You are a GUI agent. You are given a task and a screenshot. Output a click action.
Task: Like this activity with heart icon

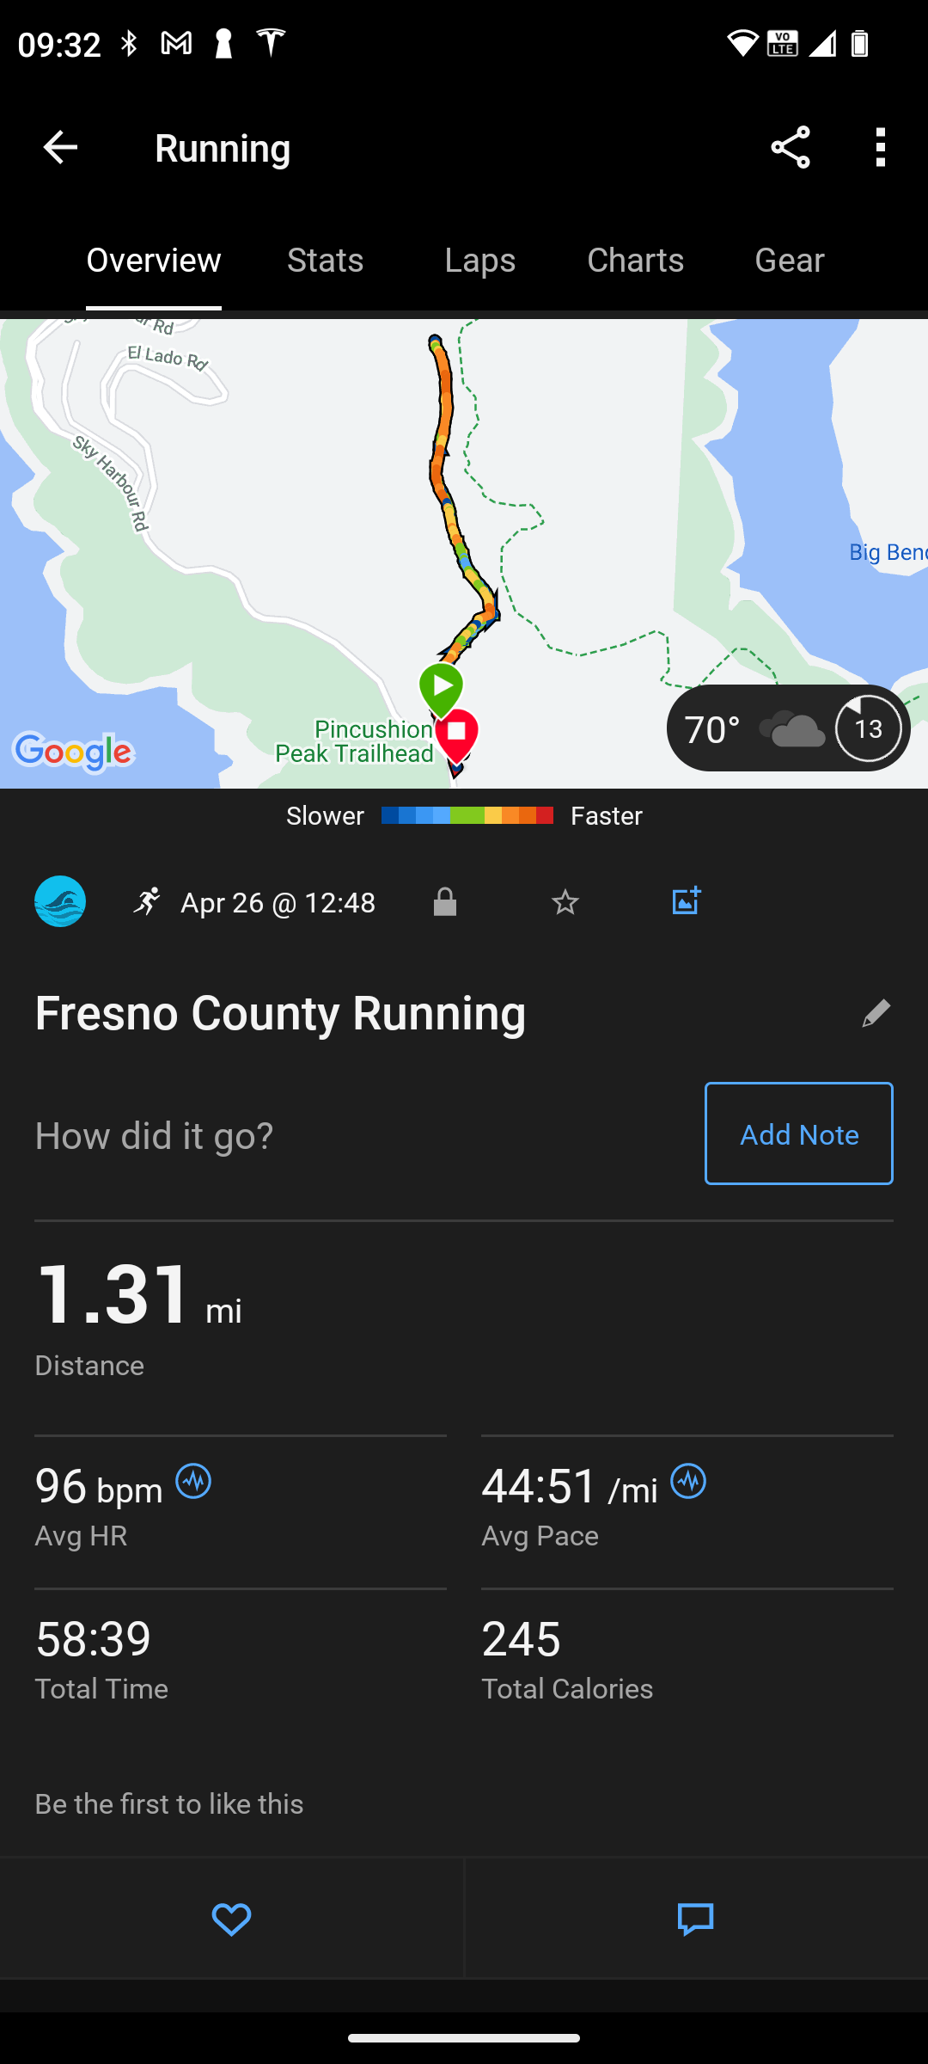pos(231,1919)
